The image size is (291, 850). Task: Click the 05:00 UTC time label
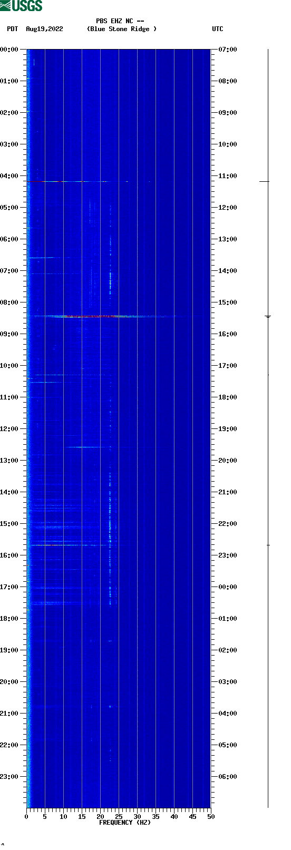tap(228, 745)
